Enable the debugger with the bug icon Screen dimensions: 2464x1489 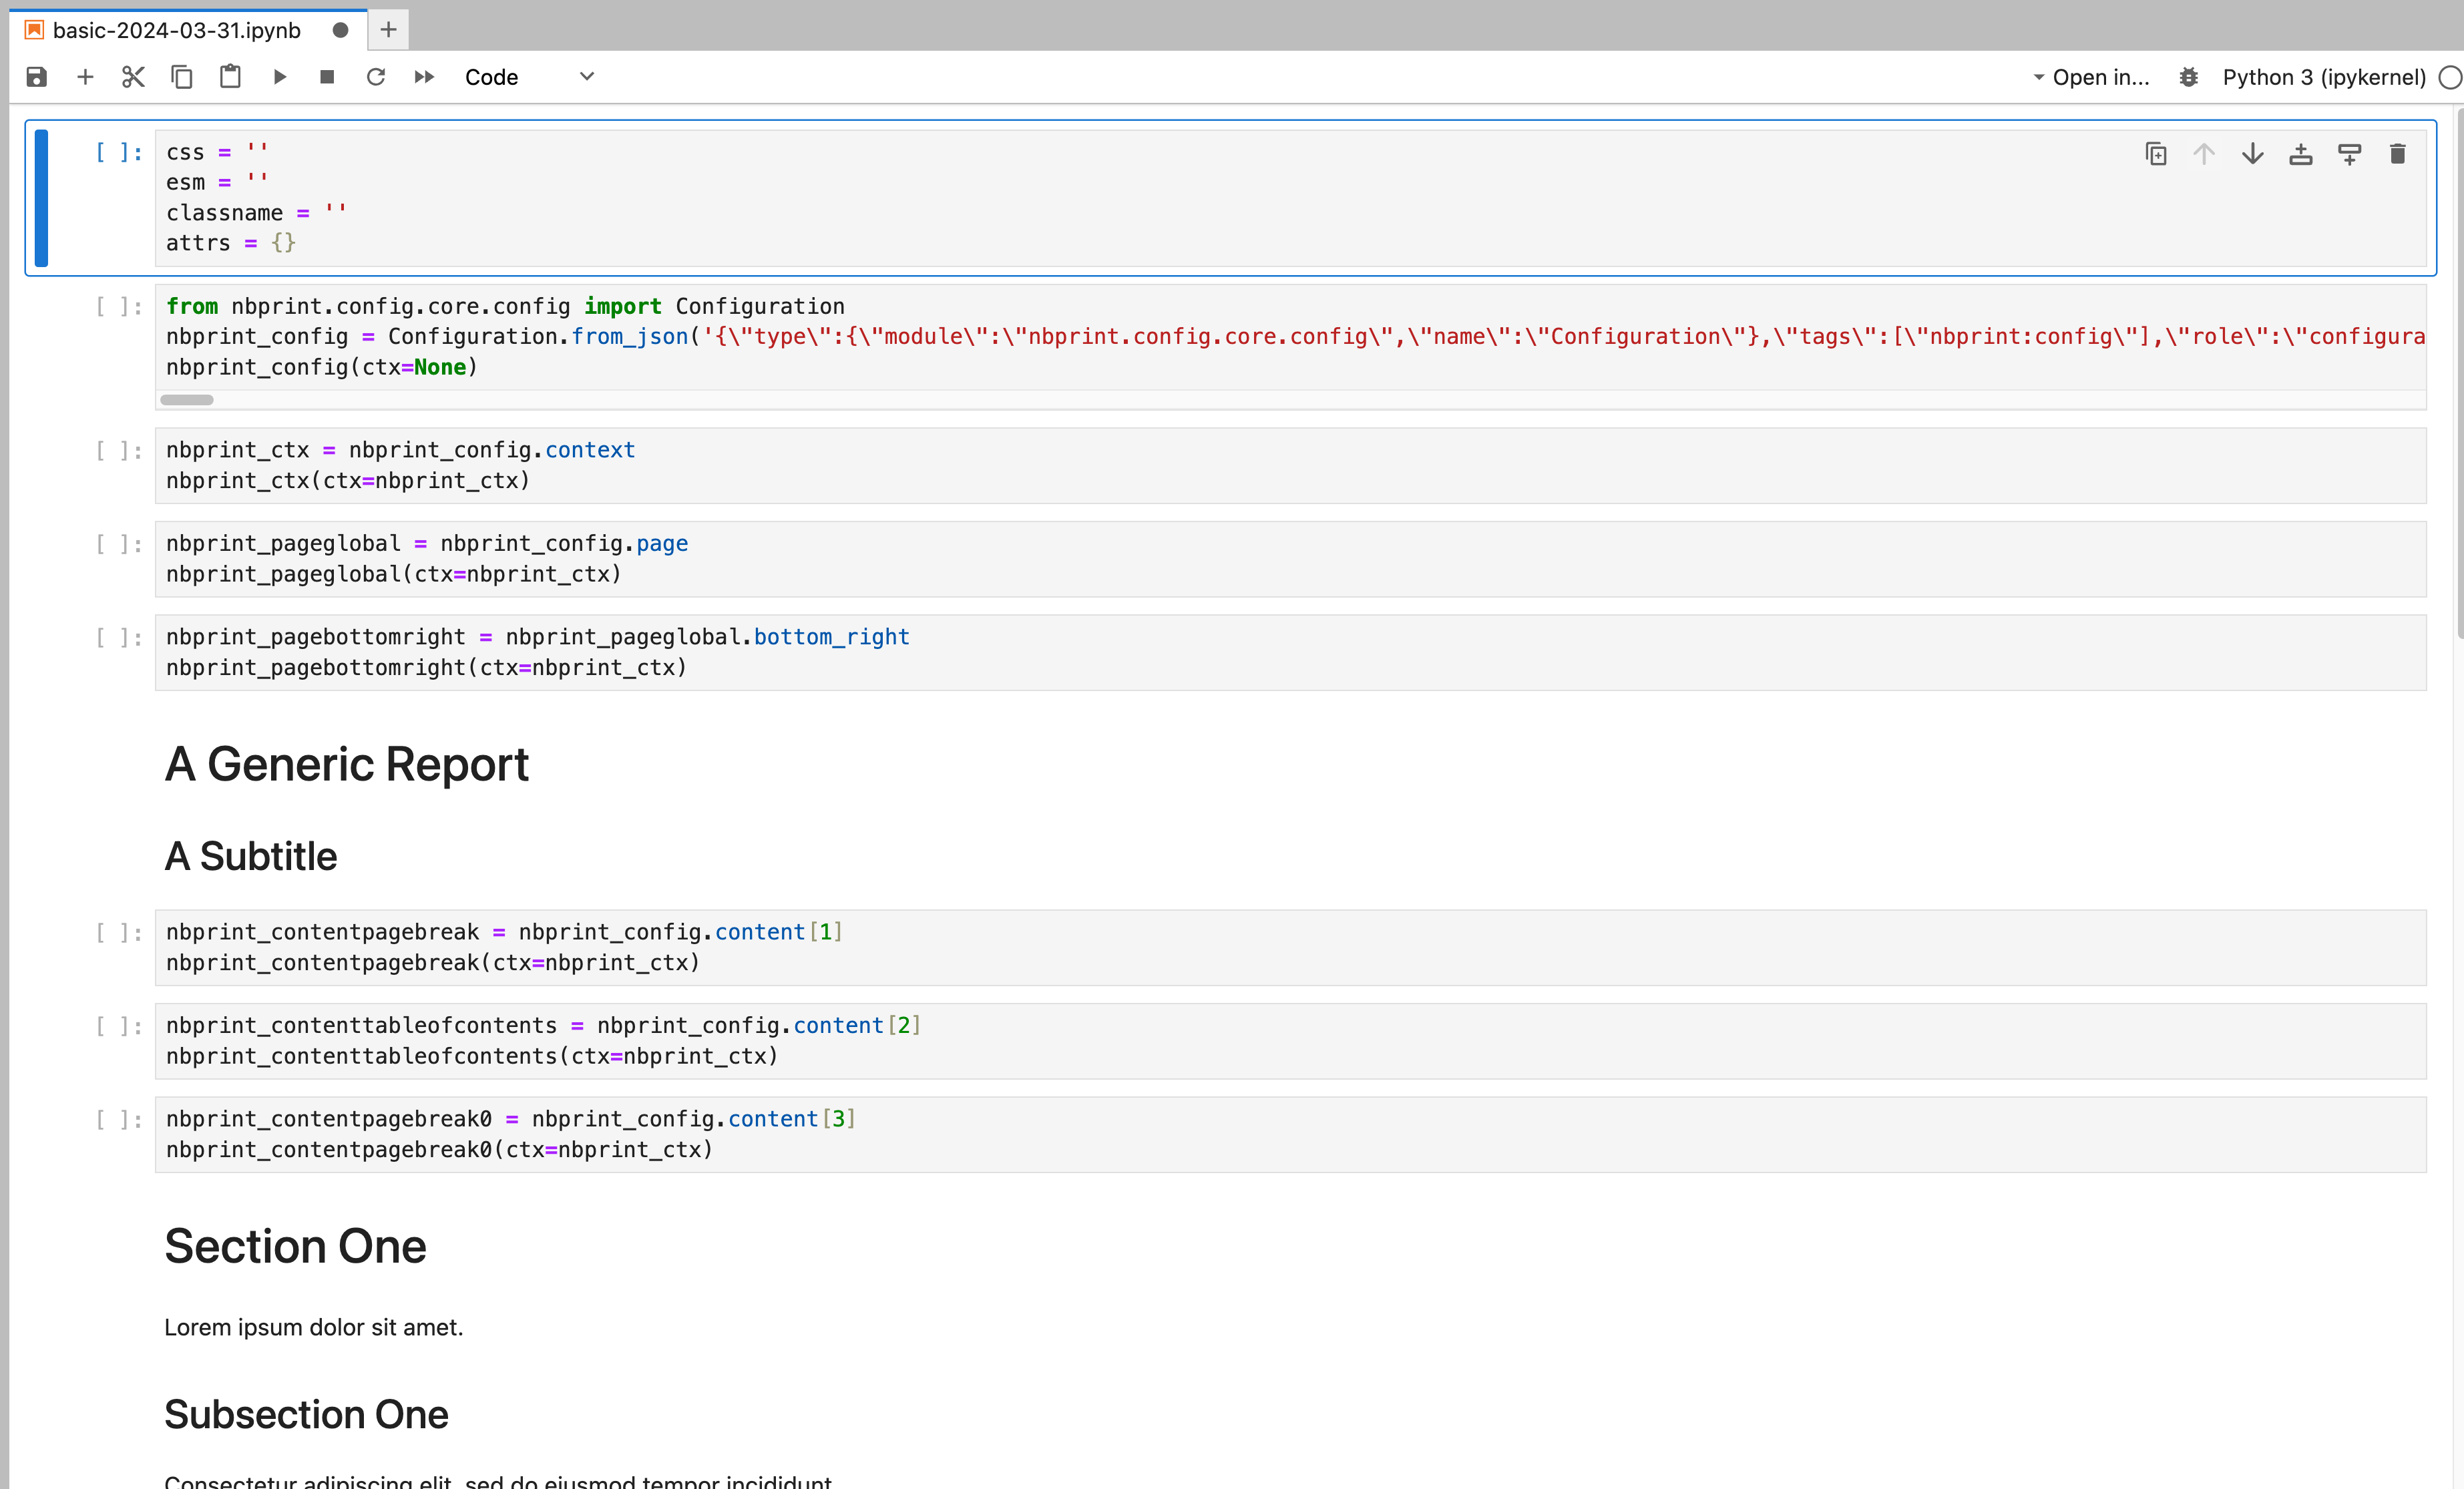pyautogui.click(x=2189, y=77)
